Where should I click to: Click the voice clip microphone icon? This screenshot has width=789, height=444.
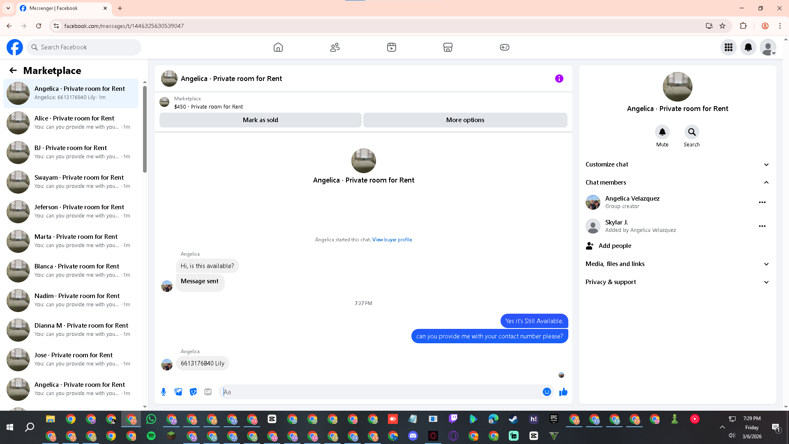point(164,392)
